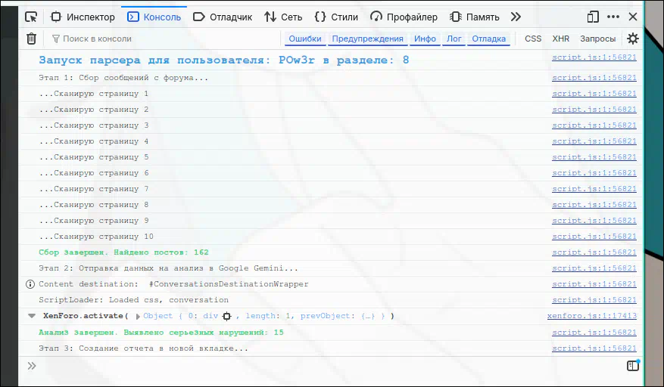Image resolution: width=664 pixels, height=387 pixels.
Task: Open the Отладчик tab
Action: pyautogui.click(x=223, y=17)
